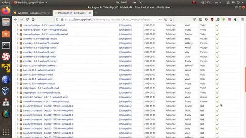This screenshot has height=138, width=246.
Task: Click the 37°C temperature indicator
Action: pos(206,2)
